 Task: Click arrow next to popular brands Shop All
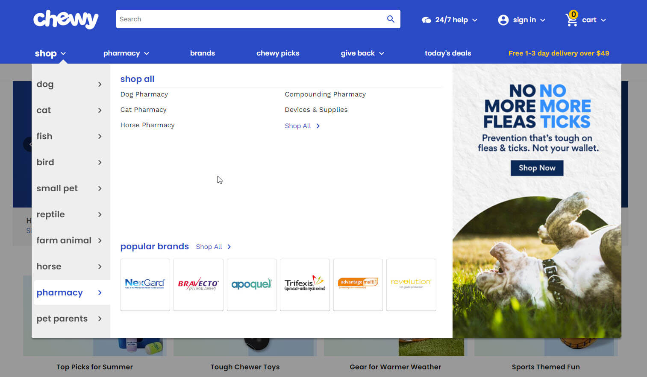click(x=229, y=247)
